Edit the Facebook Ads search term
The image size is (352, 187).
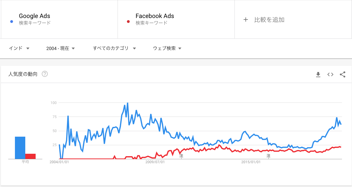[x=155, y=16]
